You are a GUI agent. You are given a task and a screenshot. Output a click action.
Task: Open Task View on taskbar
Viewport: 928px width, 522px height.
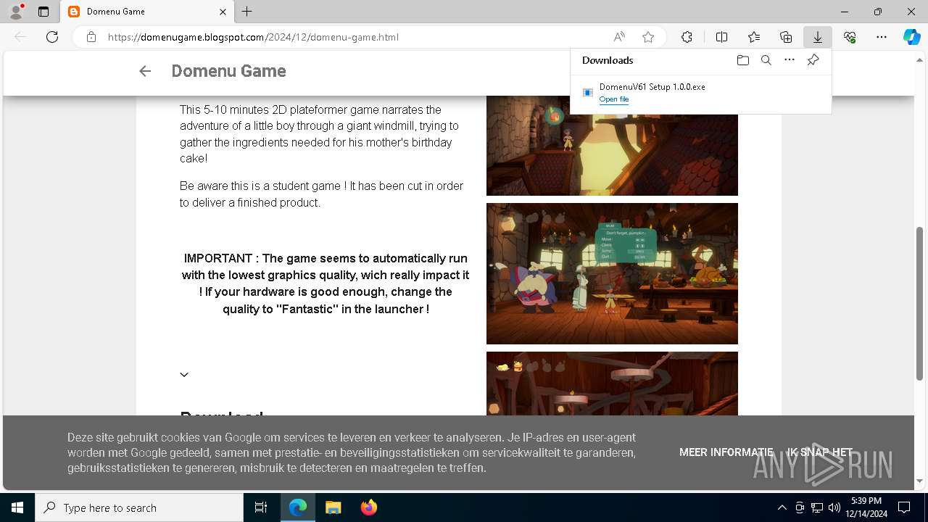click(x=261, y=507)
